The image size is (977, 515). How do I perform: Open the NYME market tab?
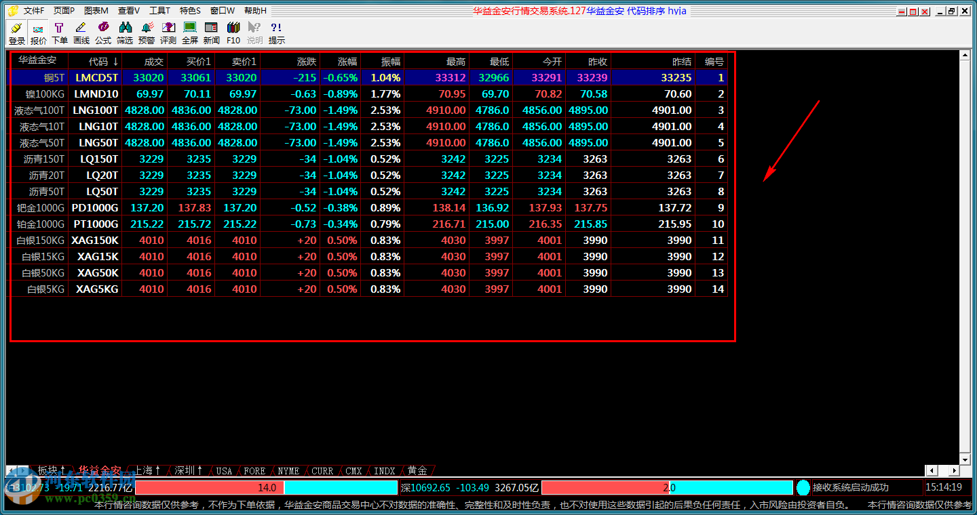pos(288,470)
